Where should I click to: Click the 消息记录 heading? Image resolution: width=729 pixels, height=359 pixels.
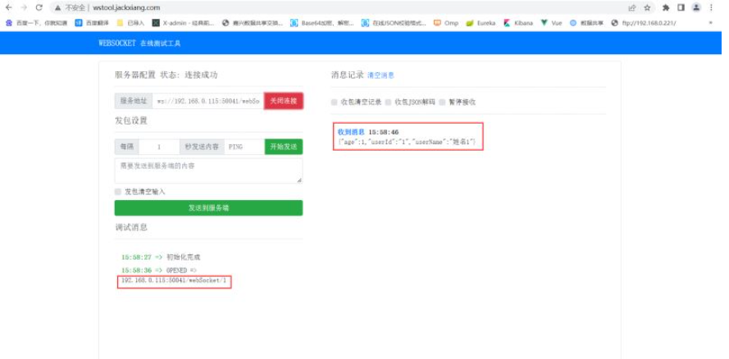click(348, 75)
